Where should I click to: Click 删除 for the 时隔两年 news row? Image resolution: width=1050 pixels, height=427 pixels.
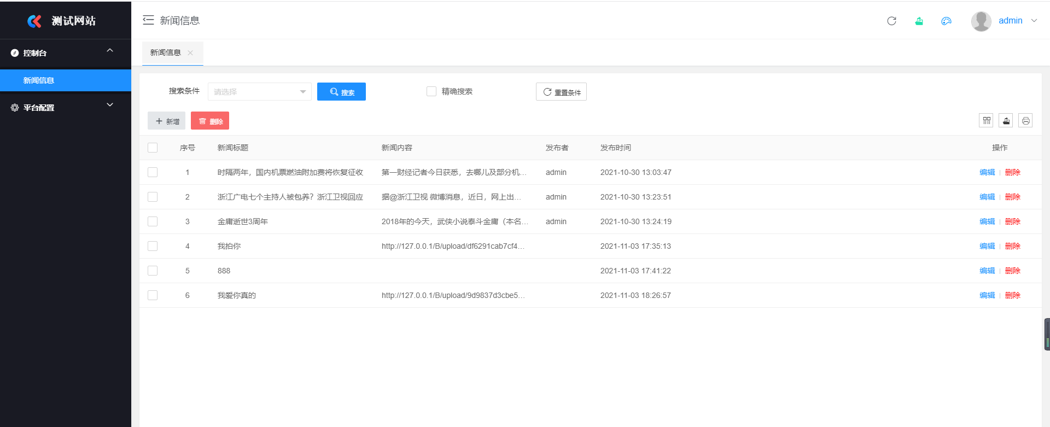(x=1013, y=172)
